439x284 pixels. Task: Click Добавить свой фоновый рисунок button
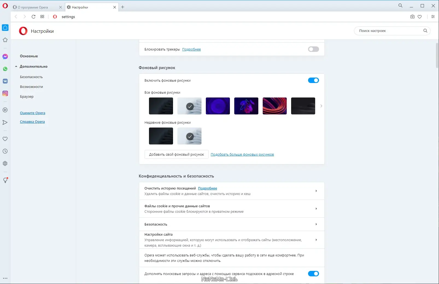click(x=176, y=154)
